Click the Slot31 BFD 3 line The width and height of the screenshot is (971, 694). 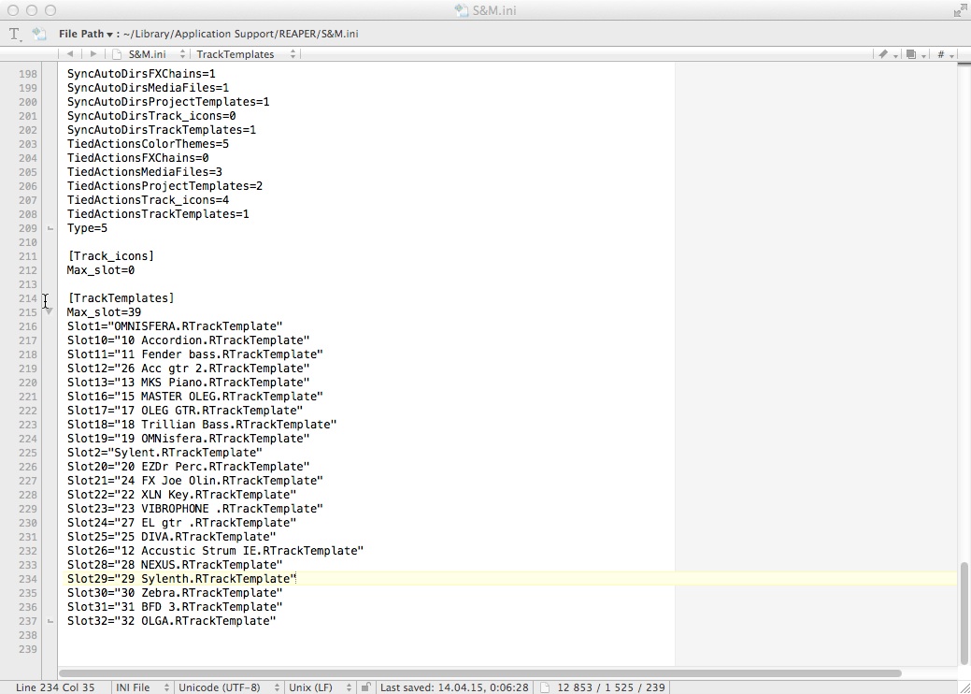pos(175,607)
